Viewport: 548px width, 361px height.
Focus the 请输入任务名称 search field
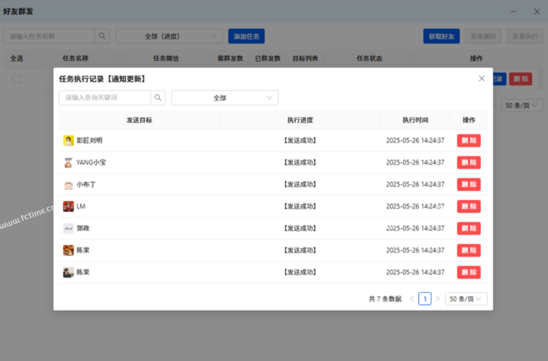(49, 36)
